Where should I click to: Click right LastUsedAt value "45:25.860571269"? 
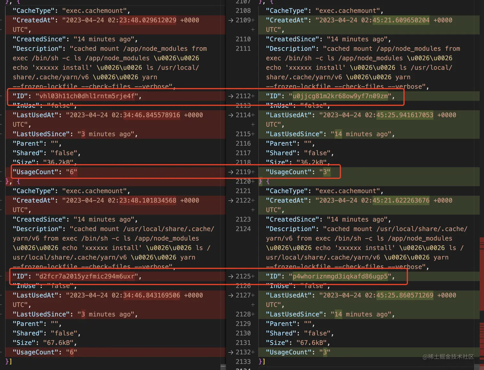pos(405,295)
